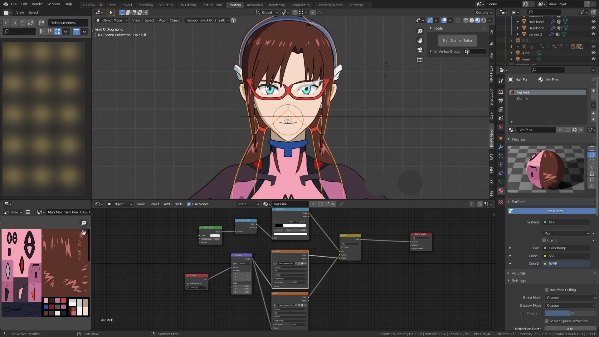Image resolution: width=599 pixels, height=337 pixels.
Task: Go to parent directory in file browser
Action: [x=22, y=23]
